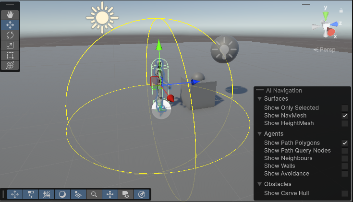
Task: Select the Rotate tool
Action: (x=10, y=35)
